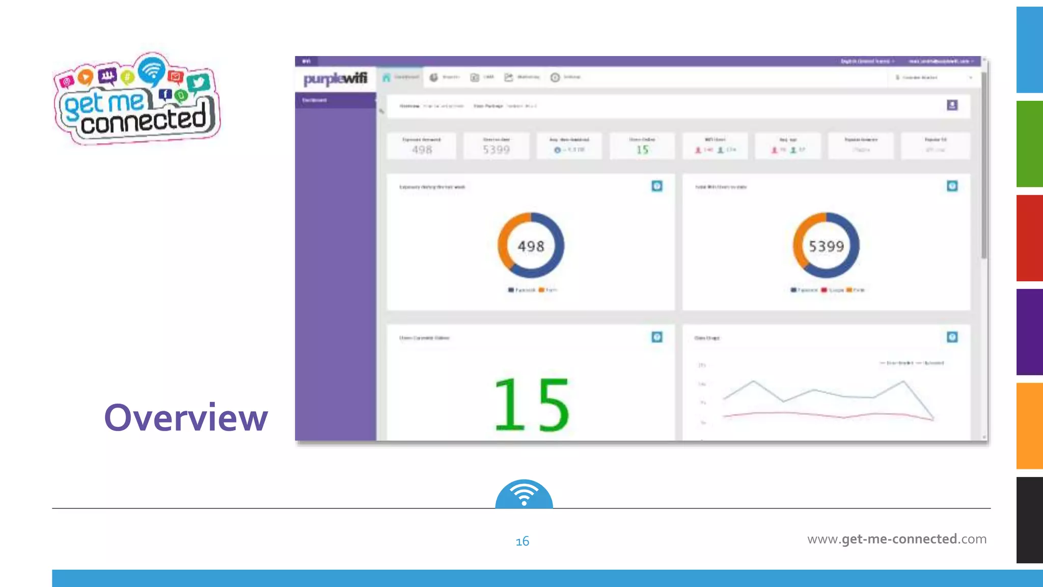The width and height of the screenshot is (1043, 587).
Task: Click the Settings clock icon
Action: coord(555,77)
